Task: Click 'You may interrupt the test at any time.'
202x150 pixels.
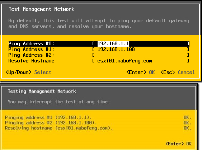Action: click(x=59, y=102)
